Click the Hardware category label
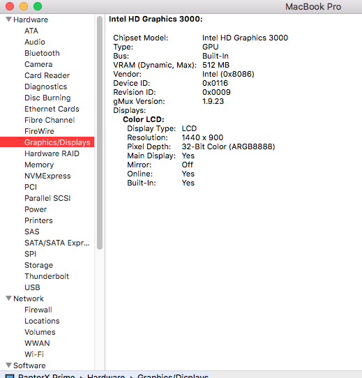Screen dimensions: 362x378 click(x=31, y=20)
